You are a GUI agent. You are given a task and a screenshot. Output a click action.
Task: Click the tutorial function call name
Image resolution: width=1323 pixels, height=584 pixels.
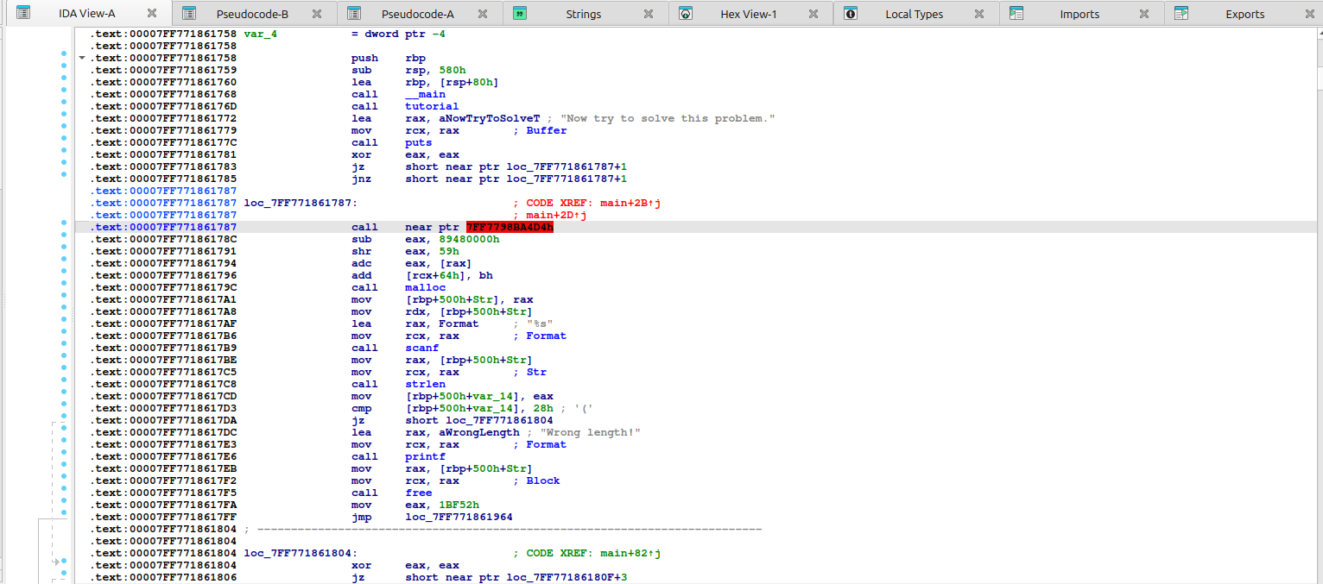click(x=432, y=107)
